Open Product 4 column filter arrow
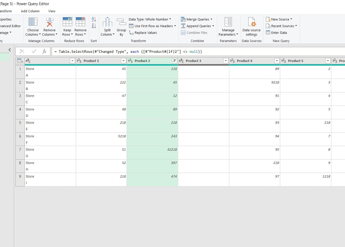 pos(277,61)
